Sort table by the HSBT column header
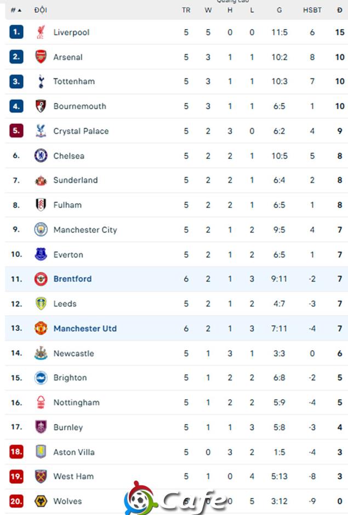The image size is (348, 515). click(312, 10)
